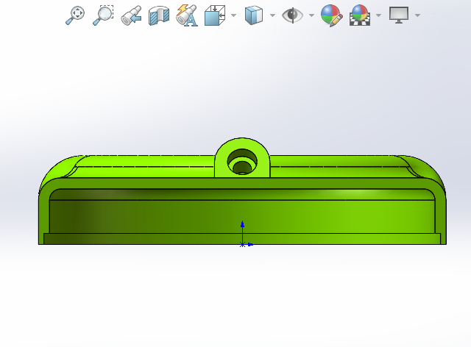Click the blue origin marker on the model

pyautogui.click(x=243, y=245)
